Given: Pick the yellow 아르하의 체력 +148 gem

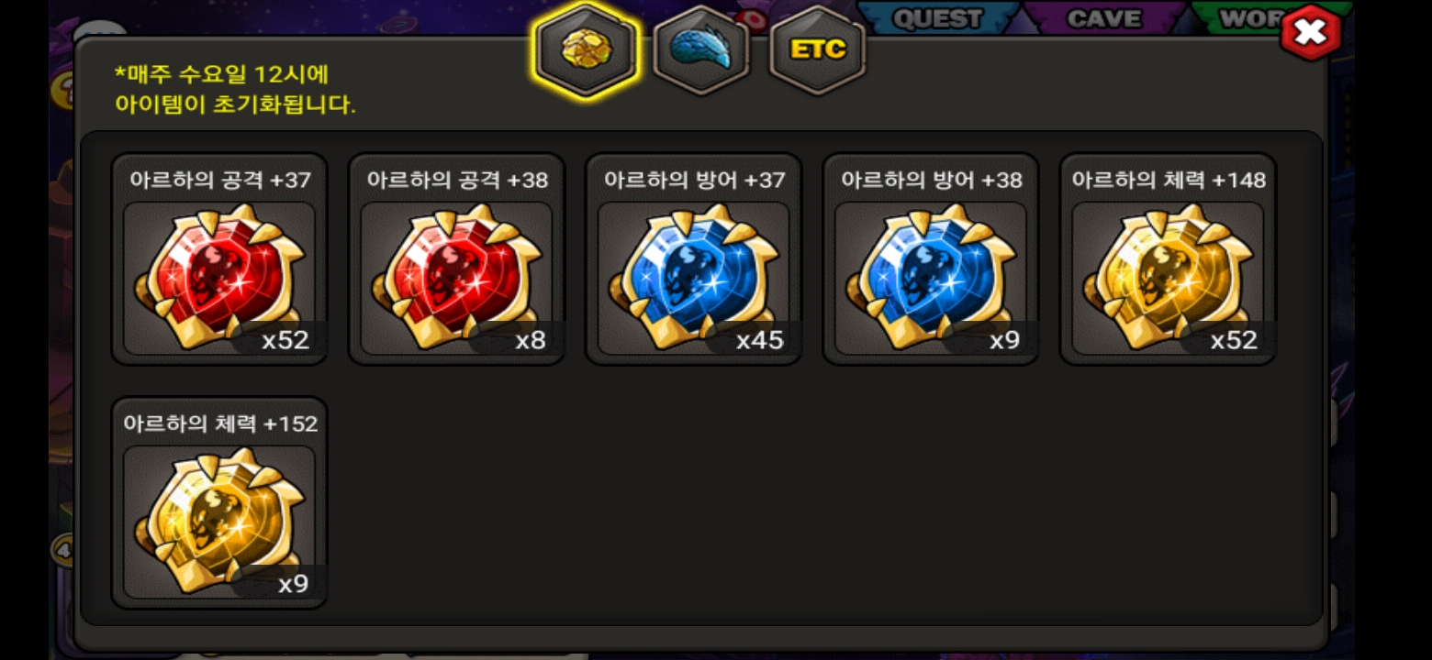Looking at the screenshot, I should point(1168,278).
